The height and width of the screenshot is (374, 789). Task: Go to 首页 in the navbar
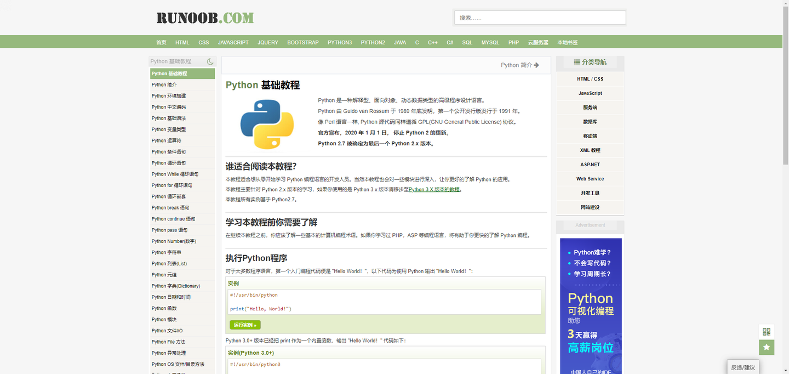pos(161,42)
